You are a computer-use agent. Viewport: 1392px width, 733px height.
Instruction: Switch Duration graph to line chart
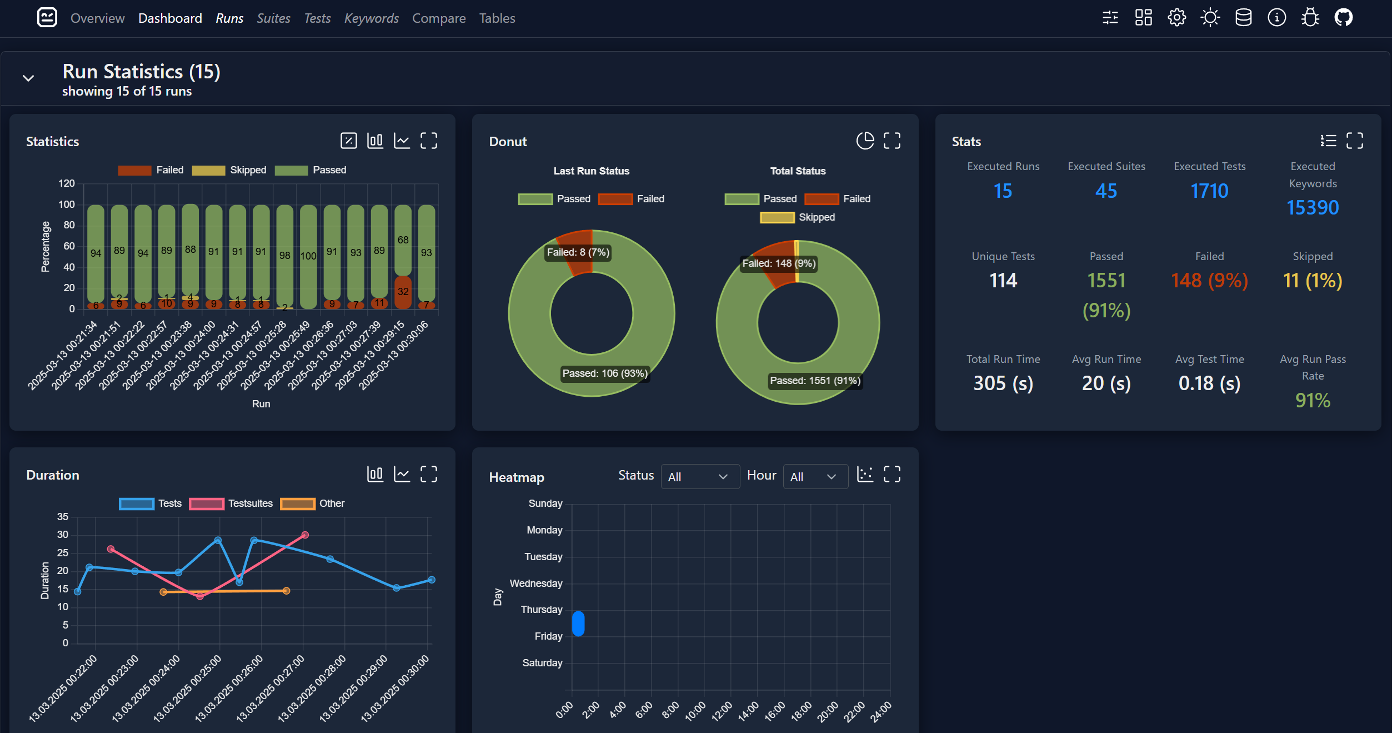(402, 474)
